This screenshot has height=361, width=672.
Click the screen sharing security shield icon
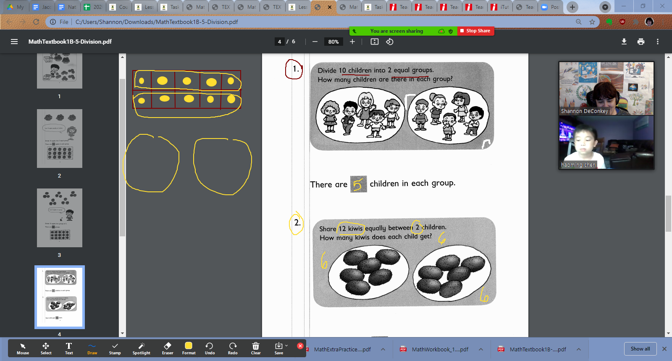pyautogui.click(x=451, y=31)
